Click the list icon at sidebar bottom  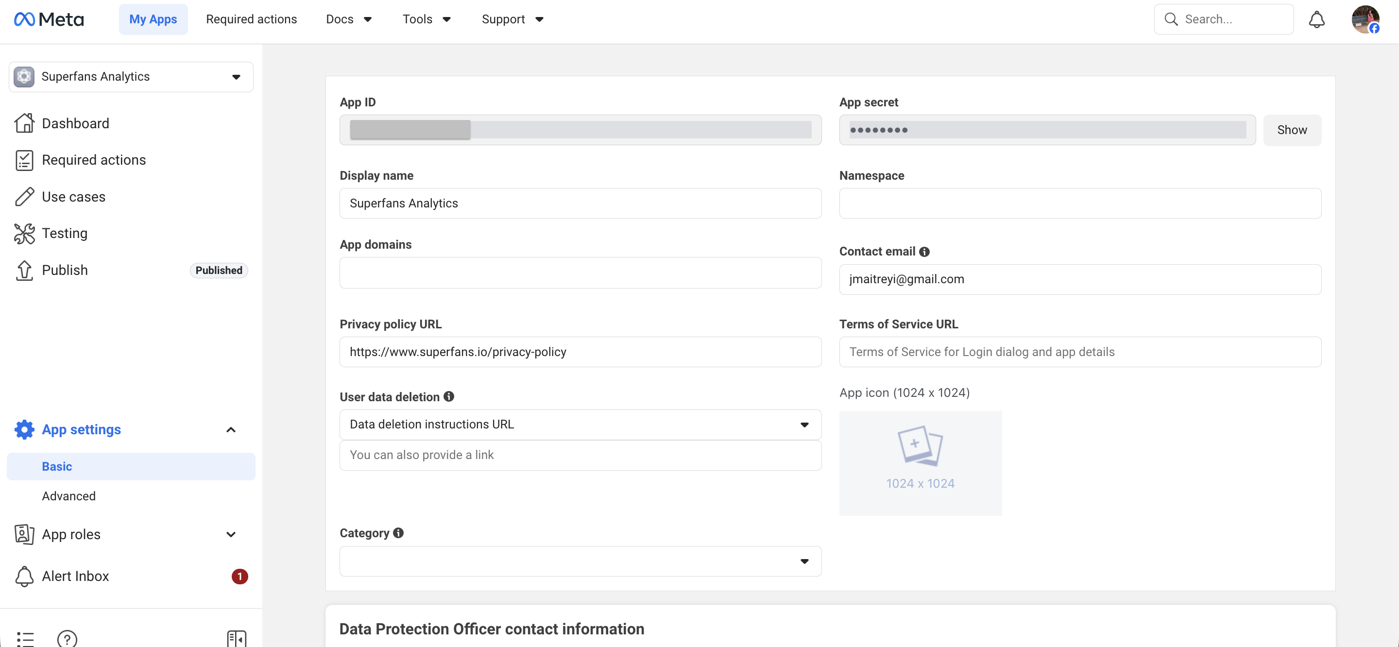pyautogui.click(x=25, y=638)
